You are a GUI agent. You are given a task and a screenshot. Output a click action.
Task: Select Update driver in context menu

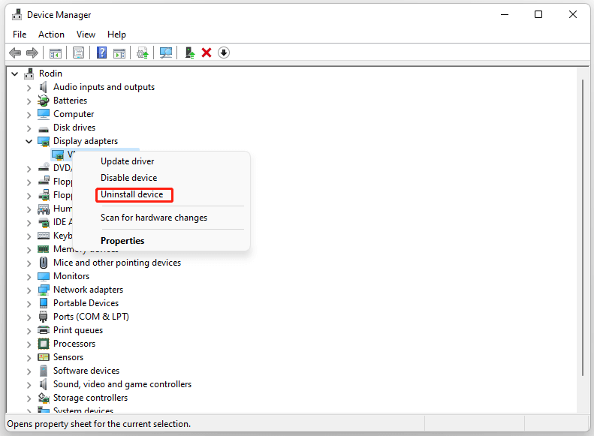tap(128, 161)
